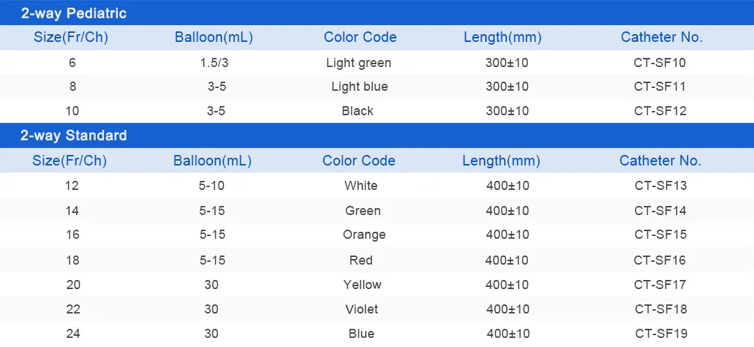Image resolution: width=754 pixels, height=347 pixels.
Task: Click Color Code header in Standard table
Action: (x=359, y=161)
